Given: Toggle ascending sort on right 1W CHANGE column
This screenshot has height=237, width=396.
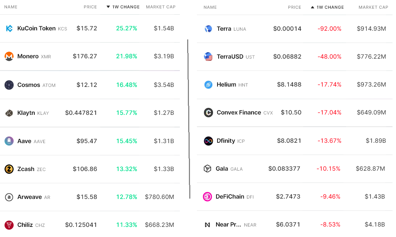Looking at the screenshot, I should click(x=327, y=7).
